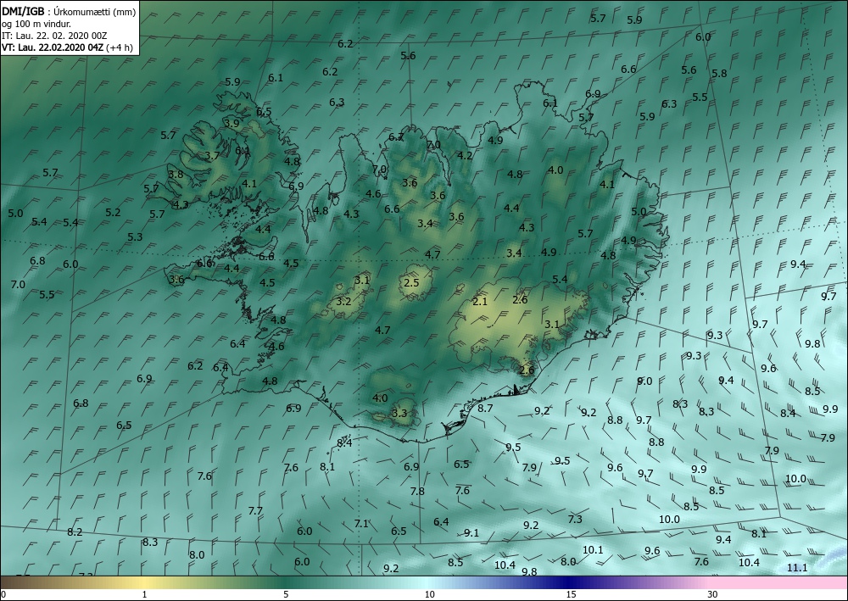Click the 8.7 value on the map
The width and height of the screenshot is (848, 601).
tap(485, 408)
